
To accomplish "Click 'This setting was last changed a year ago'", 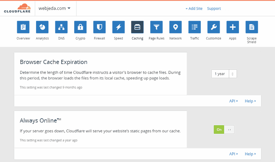I will coord(48,140).
